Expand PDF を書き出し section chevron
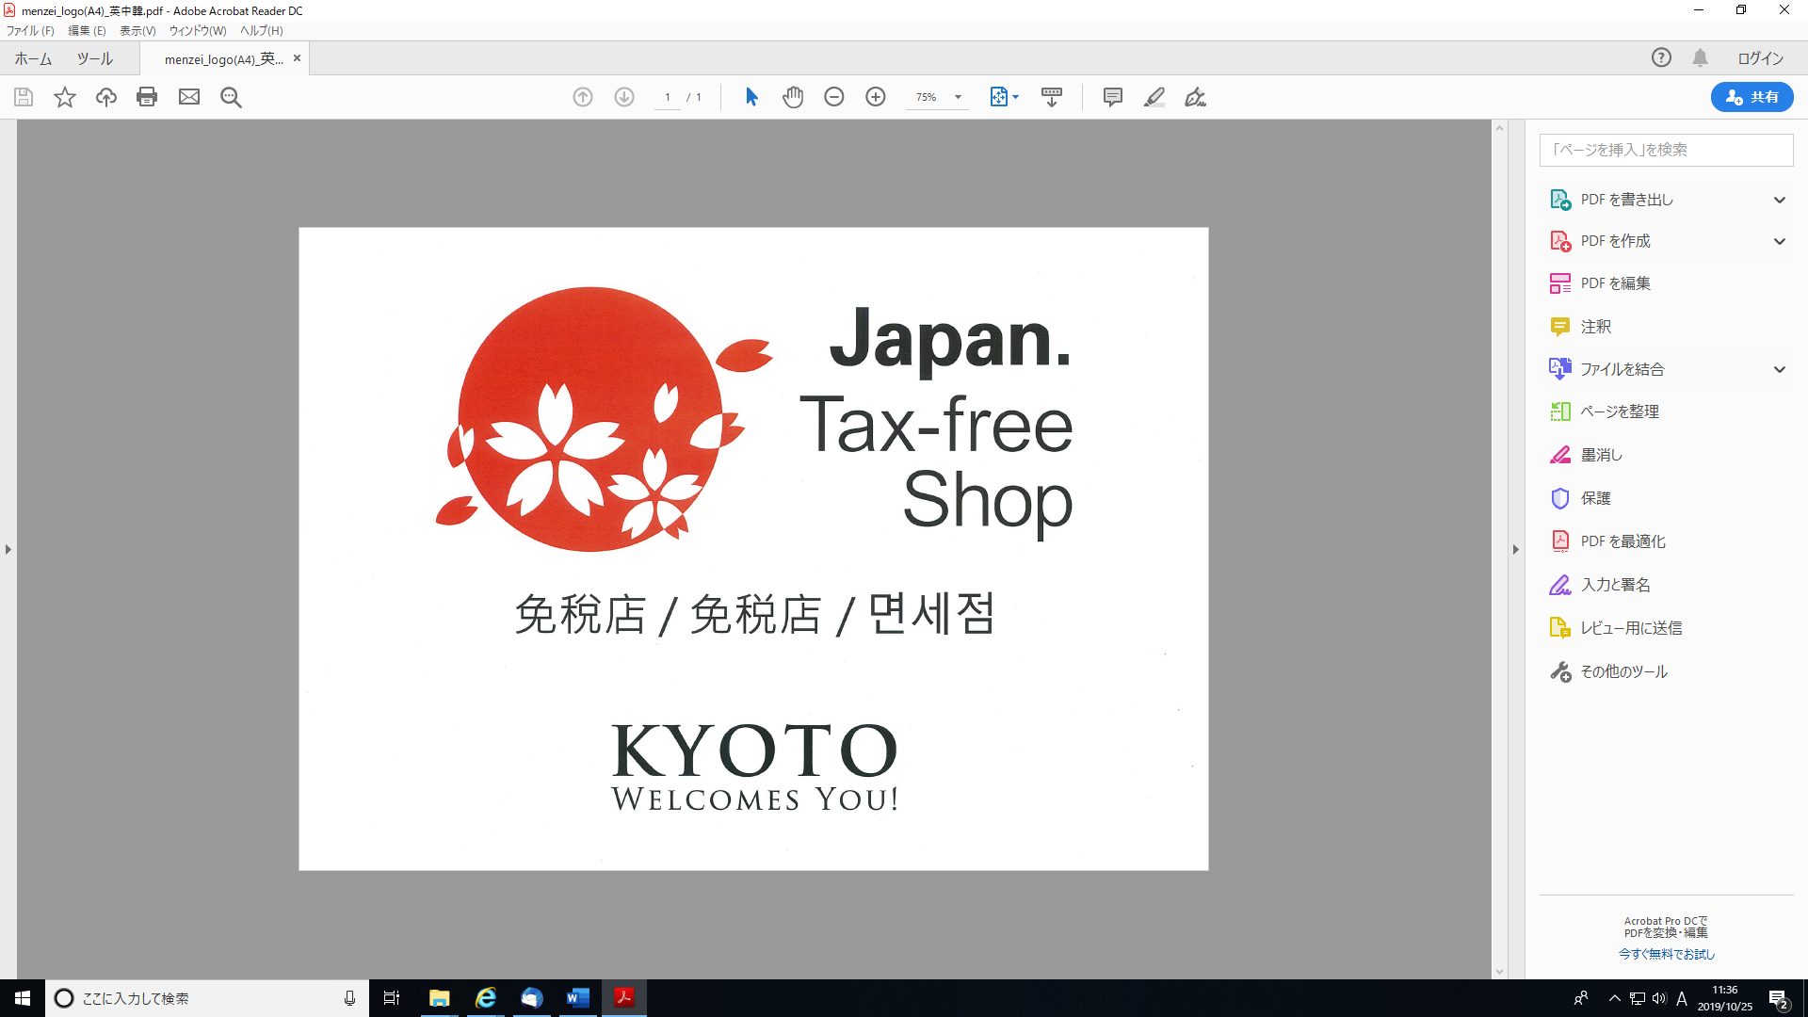Viewport: 1808px width, 1017px height. click(1779, 200)
